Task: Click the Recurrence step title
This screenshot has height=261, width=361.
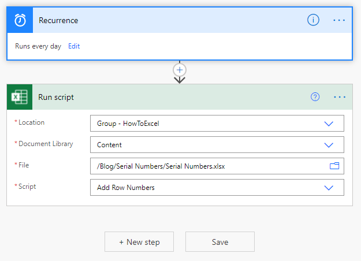Action: (x=58, y=20)
